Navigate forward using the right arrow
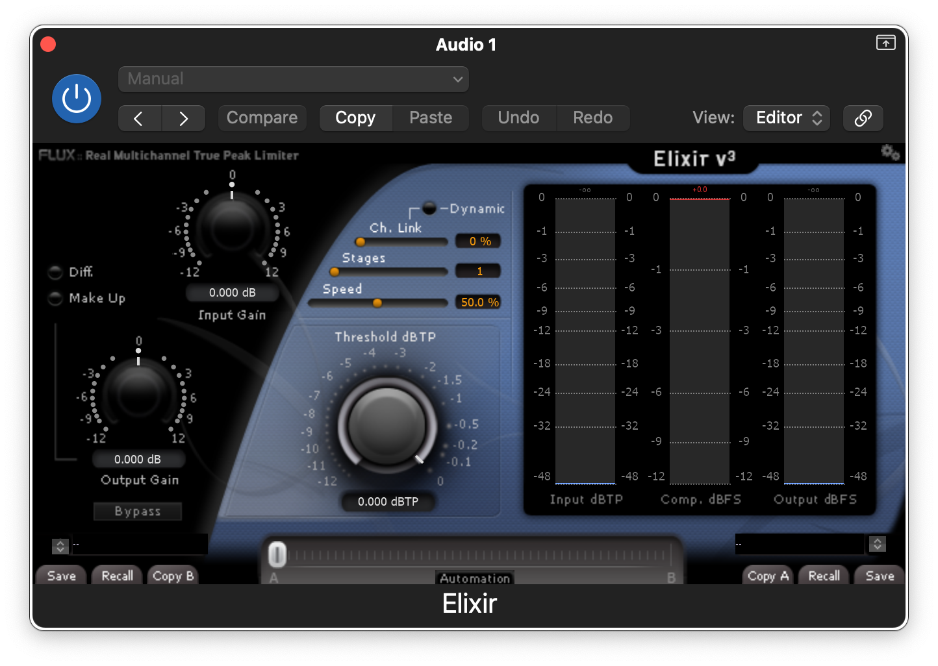Image resolution: width=938 pixels, height=666 pixels. tap(183, 118)
